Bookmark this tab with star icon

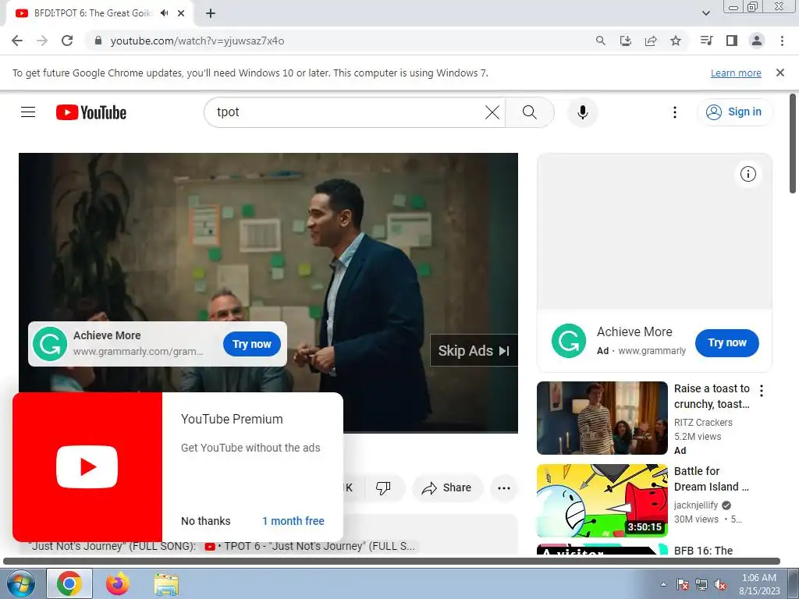[x=676, y=41]
